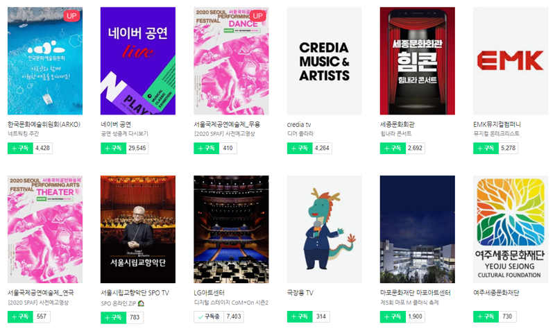Open the 마포문화재단 night building thumbnail
Image resolution: width=555 pixels, height=331 pixels.
418,230
